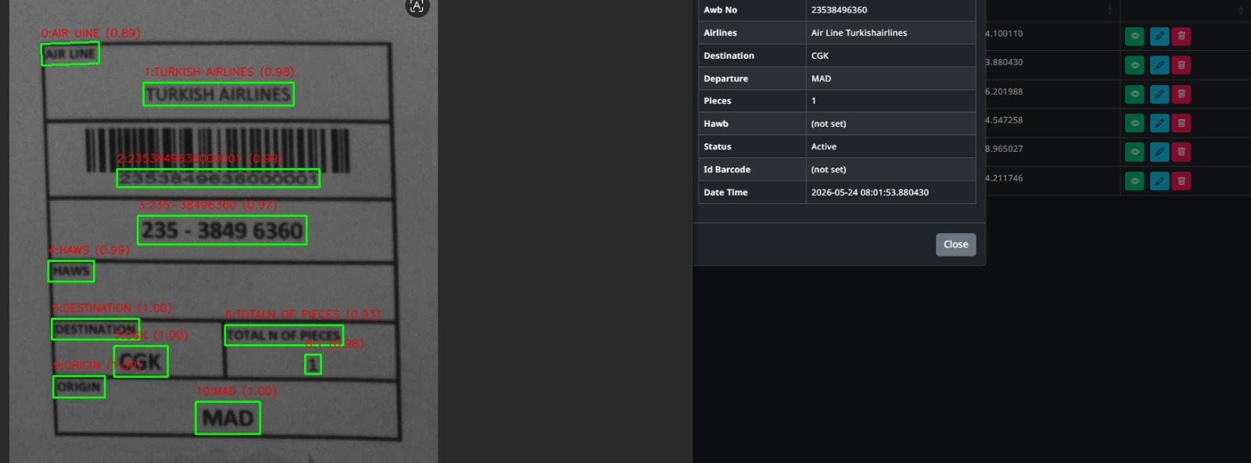The image size is (1251, 463).
Task: Click the 'Hawb' field label
Action: (715, 124)
